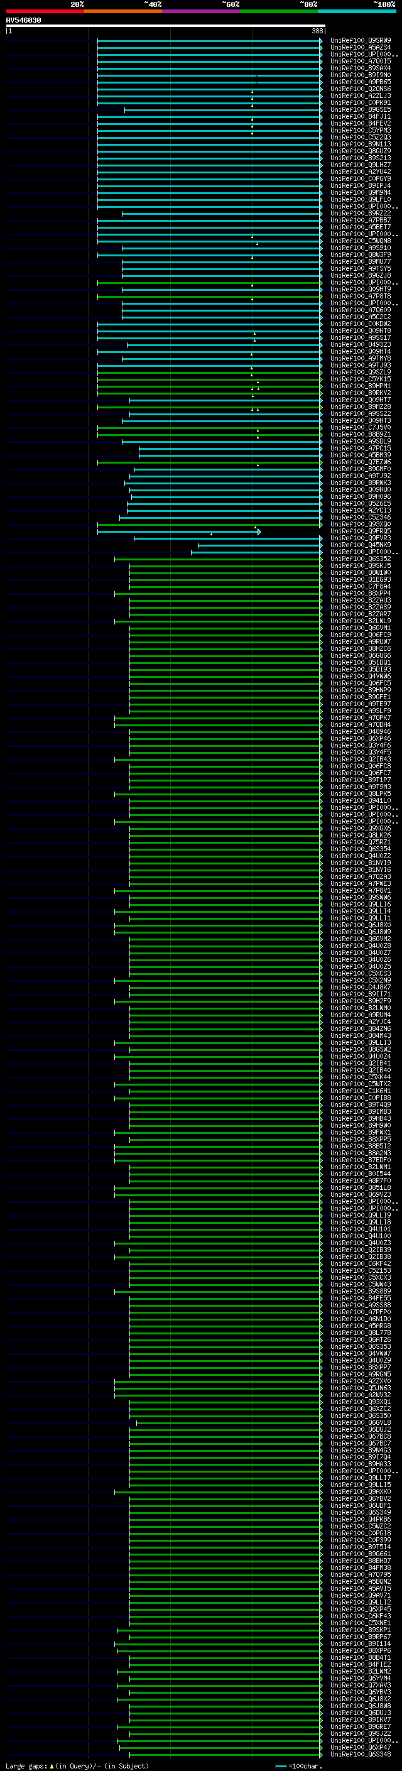Screen dimensions: 402x1771
Task: Click the green ~80% identity legend segment
Action: click(x=279, y=11)
